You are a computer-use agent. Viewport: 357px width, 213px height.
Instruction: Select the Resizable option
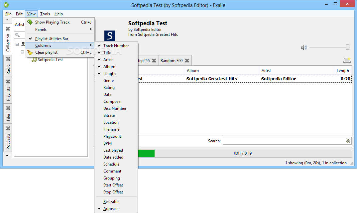[x=116, y=202]
